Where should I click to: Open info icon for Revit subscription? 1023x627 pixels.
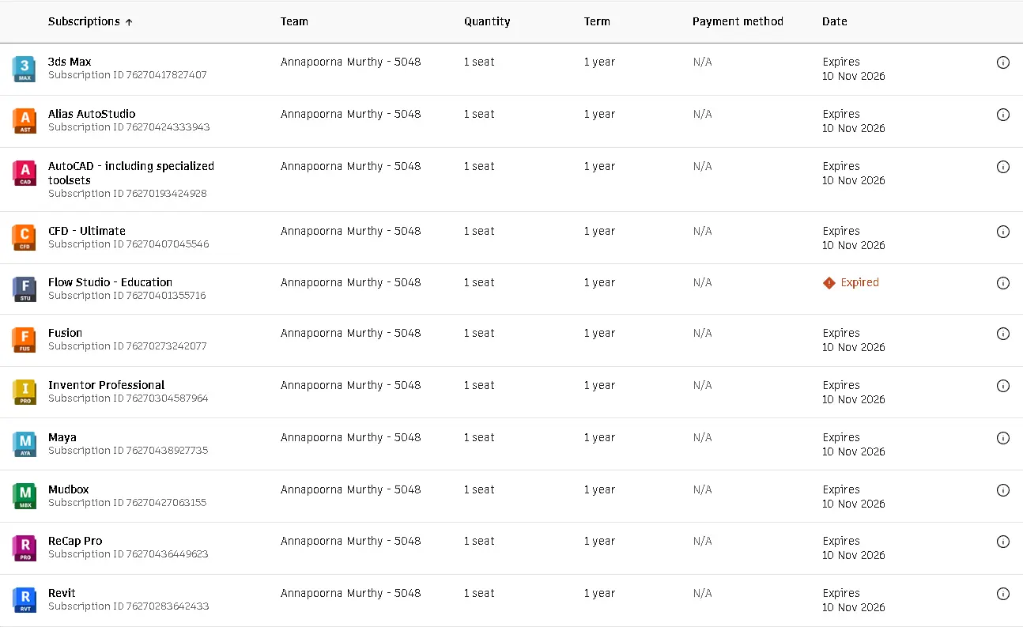coord(1003,594)
